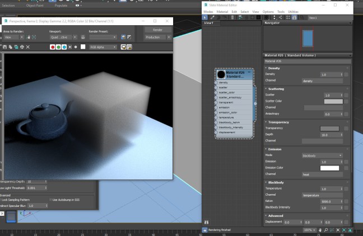Open the Utilities menu
The image size is (363, 236).
pyautogui.click(x=293, y=11)
